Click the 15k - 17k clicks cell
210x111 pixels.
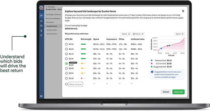[123, 49]
